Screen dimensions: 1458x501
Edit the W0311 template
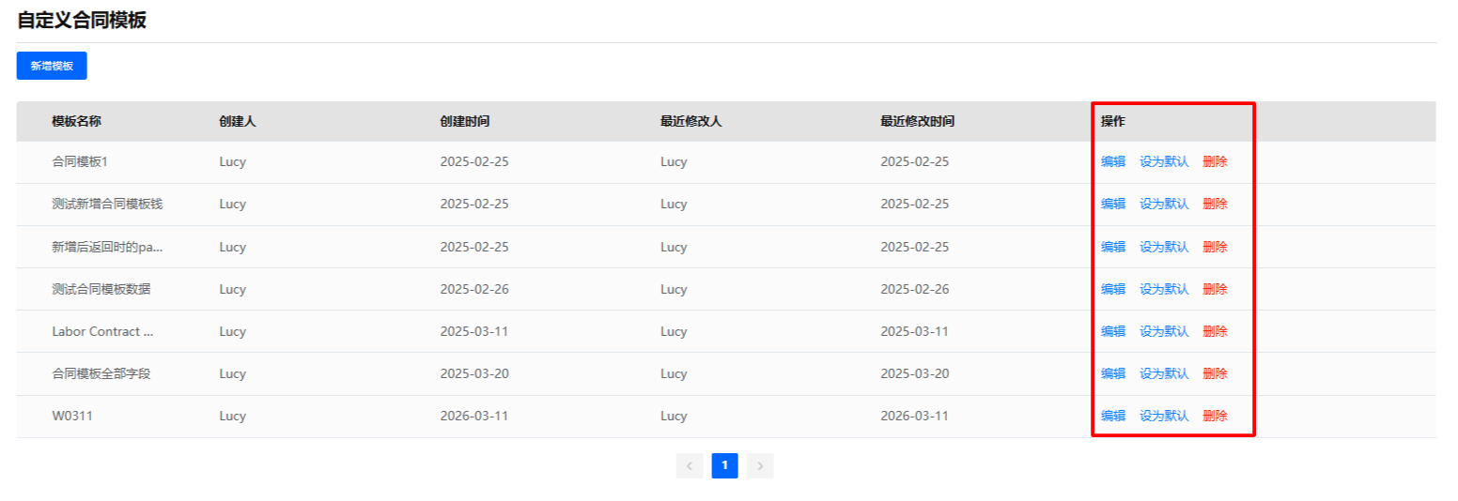pos(1113,416)
